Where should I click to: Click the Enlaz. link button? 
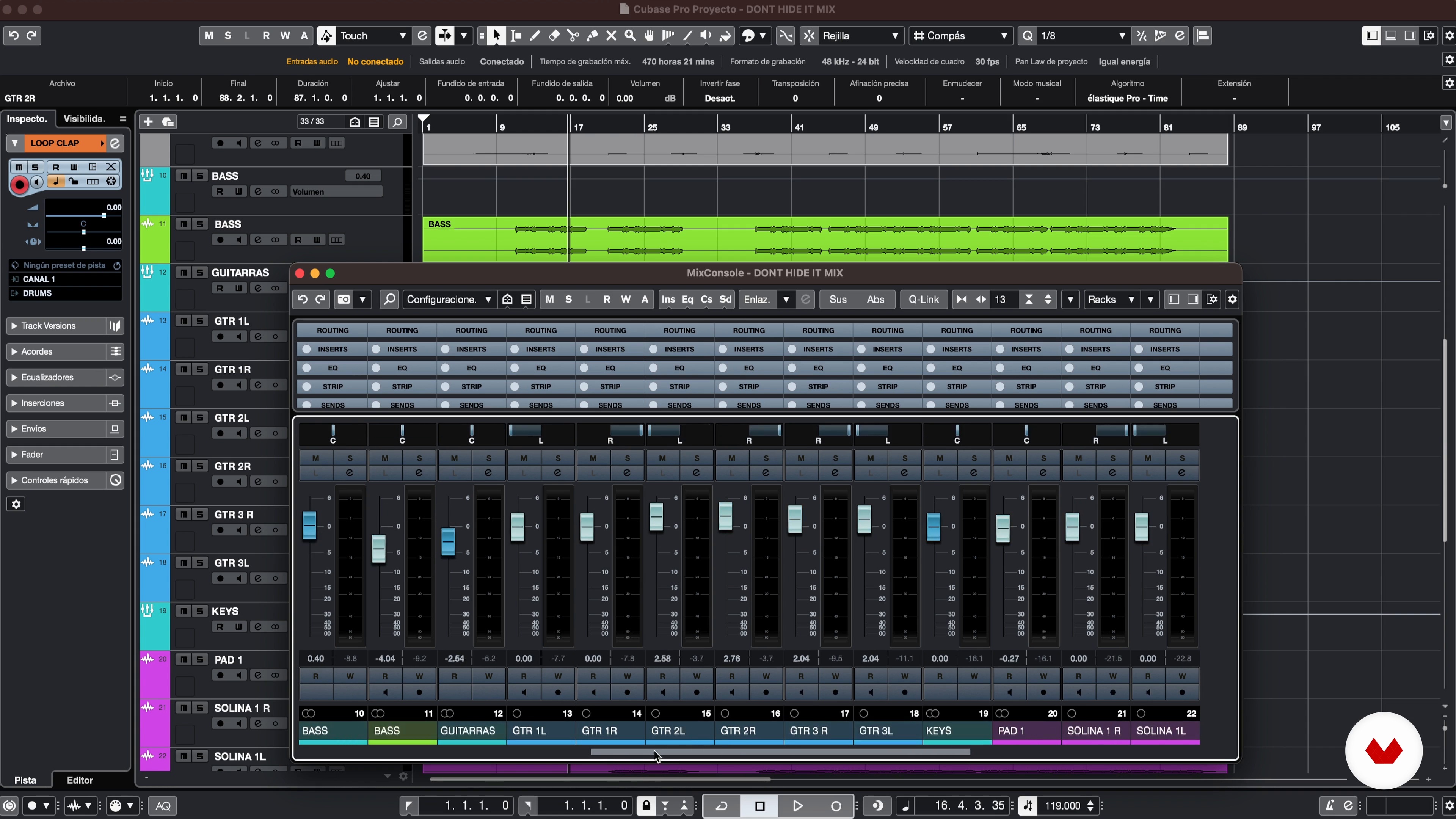(758, 300)
